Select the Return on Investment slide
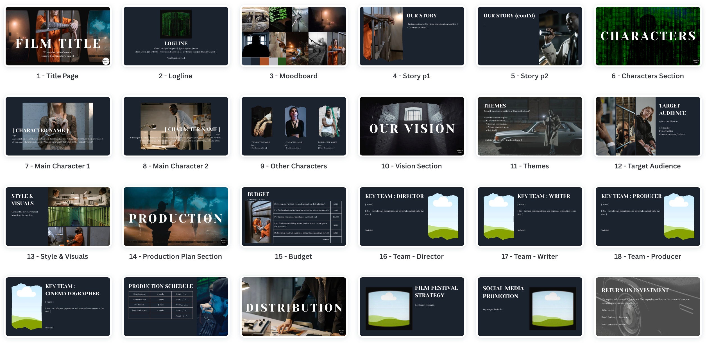 [647, 307]
